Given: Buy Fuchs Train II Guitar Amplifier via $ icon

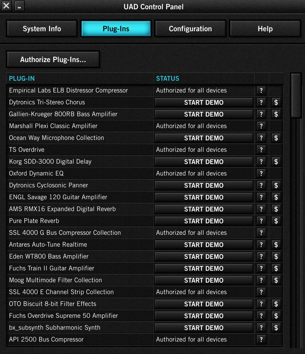Looking at the screenshot, I should [x=276, y=269].
